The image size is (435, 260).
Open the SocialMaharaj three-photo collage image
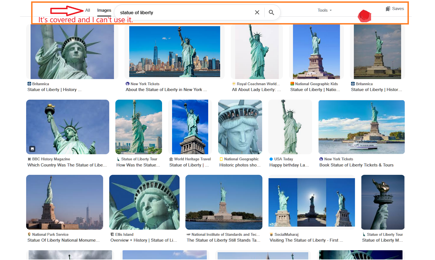(x=312, y=202)
